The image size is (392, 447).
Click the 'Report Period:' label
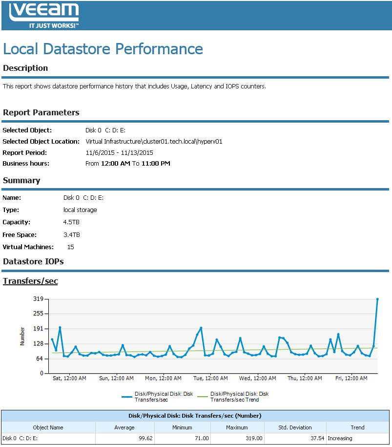(25, 153)
